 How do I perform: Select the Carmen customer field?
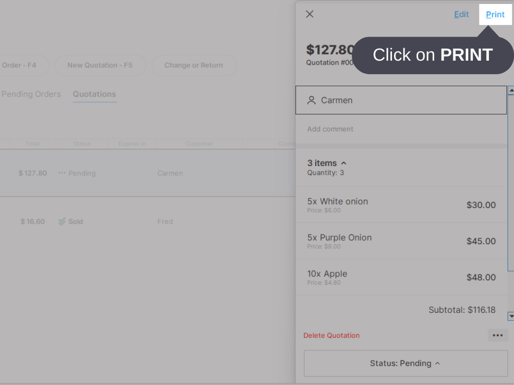point(401,100)
